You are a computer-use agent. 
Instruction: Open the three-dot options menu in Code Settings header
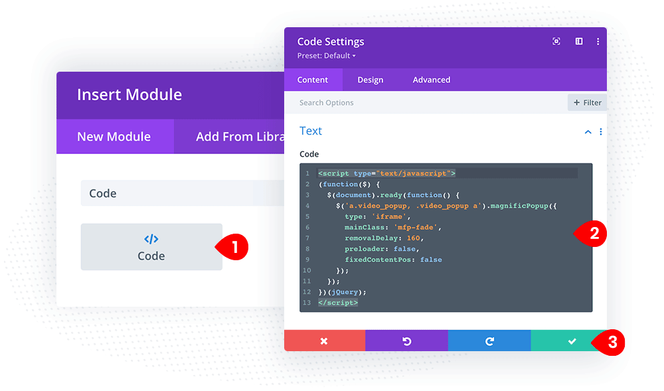click(x=598, y=40)
